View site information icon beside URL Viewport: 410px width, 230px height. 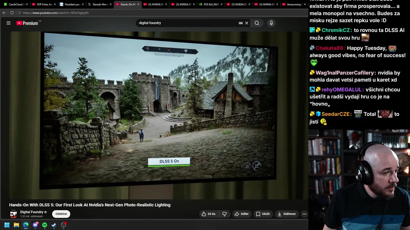(20, 13)
